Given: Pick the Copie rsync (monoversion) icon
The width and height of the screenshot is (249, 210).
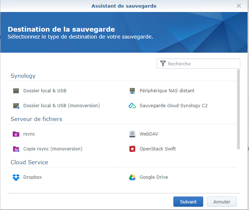Looking at the screenshot, I should tap(16, 149).
